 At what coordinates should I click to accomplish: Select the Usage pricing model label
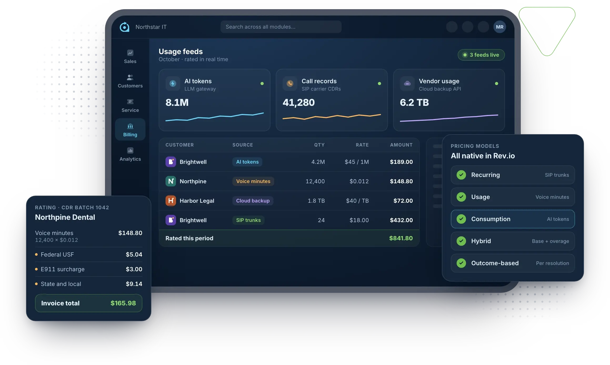[480, 197]
